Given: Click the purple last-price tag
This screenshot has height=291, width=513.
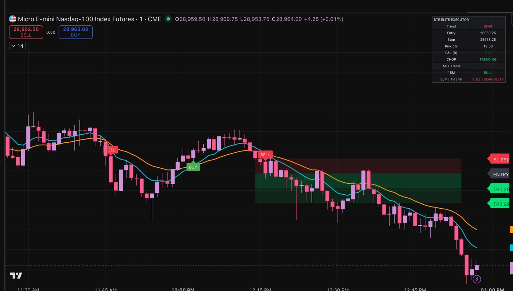Looking at the screenshot, I should tap(511, 268).
